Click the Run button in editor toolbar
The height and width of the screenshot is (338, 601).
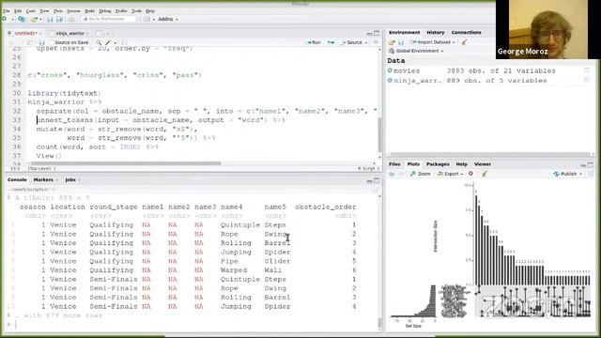pyautogui.click(x=314, y=42)
